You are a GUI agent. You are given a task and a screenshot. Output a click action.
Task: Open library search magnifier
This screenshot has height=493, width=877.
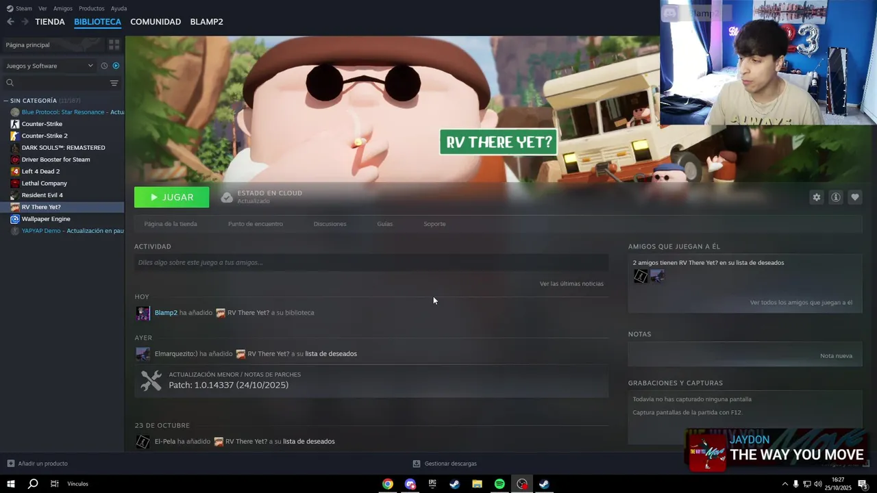pos(10,83)
